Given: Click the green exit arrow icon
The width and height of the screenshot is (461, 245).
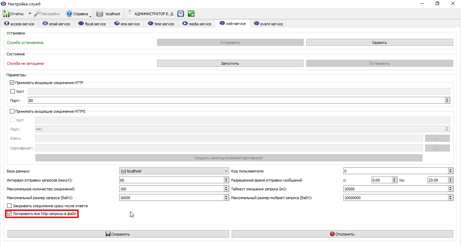Looking at the screenshot, I should click(191, 14).
